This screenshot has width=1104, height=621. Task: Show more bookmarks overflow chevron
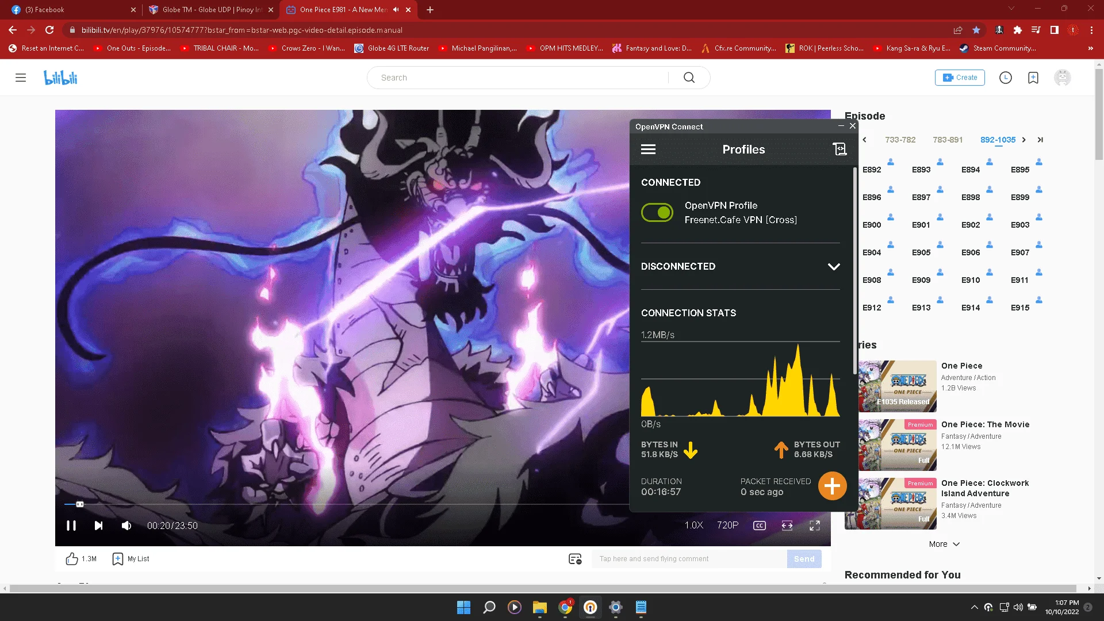[1090, 48]
